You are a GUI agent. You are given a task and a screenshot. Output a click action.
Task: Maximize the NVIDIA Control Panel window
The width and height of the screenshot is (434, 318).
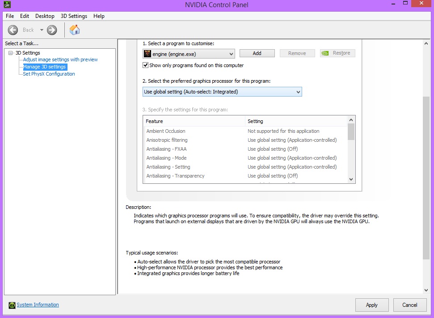pos(405,3)
